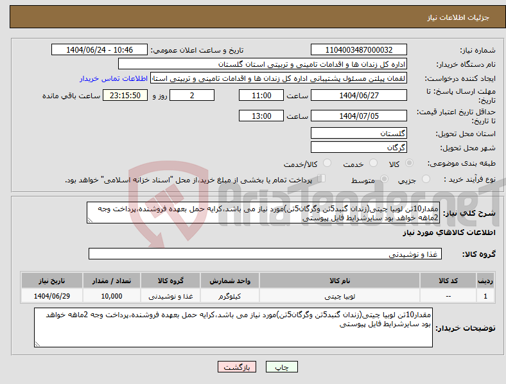Click the نام دستگاه خریدار field
Viewport: 506px width, 384px height.
(x=263, y=64)
